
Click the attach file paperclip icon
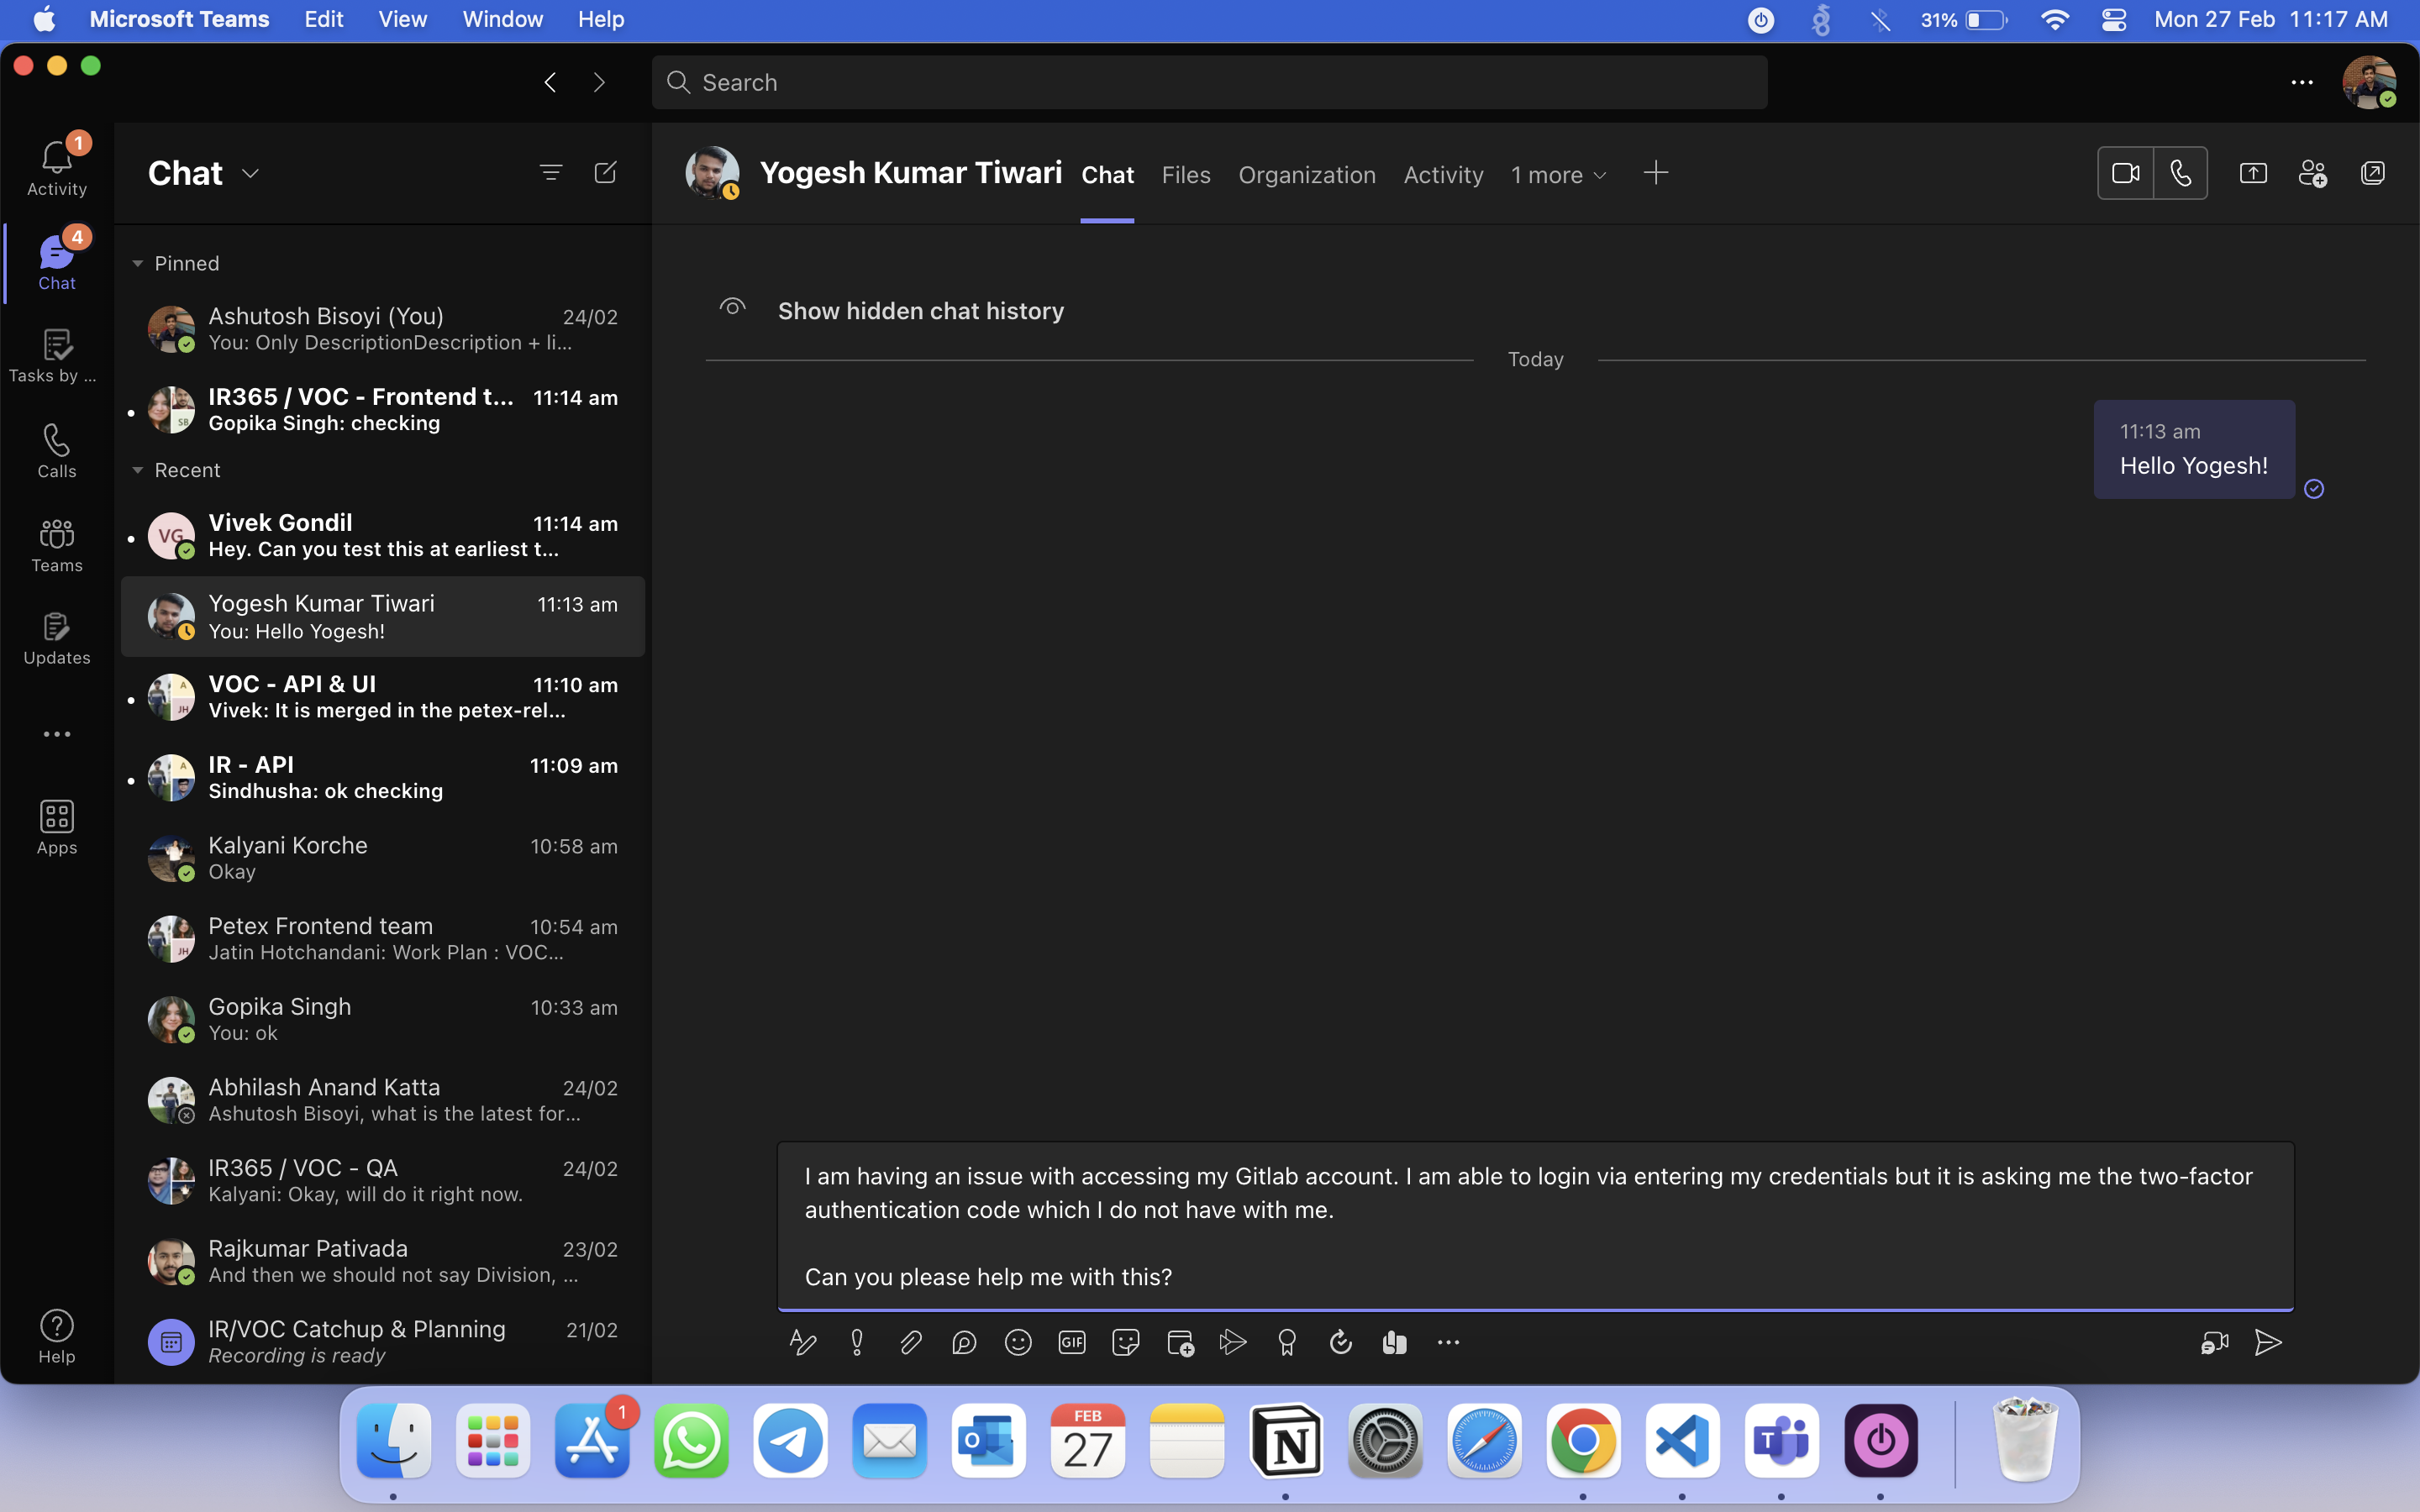click(x=910, y=1343)
